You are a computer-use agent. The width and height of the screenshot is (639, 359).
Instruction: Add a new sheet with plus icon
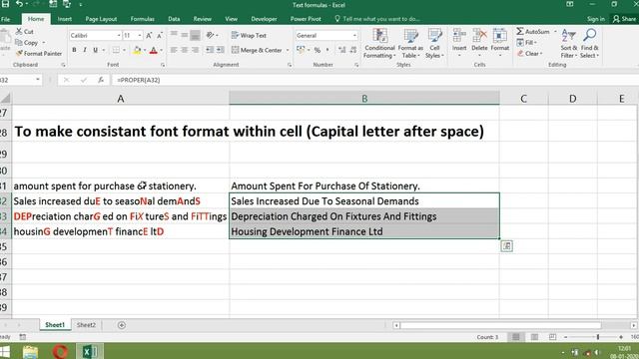[x=122, y=325]
